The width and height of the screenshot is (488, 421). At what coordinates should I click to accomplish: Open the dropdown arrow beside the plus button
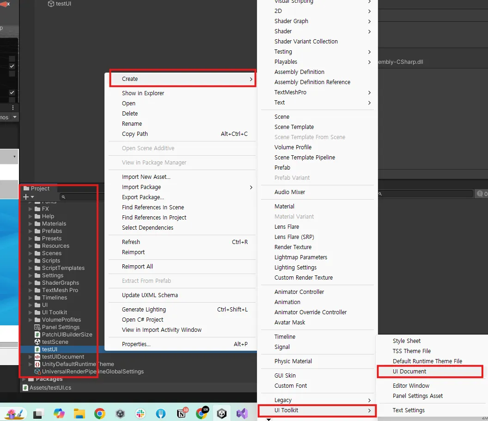pos(32,197)
